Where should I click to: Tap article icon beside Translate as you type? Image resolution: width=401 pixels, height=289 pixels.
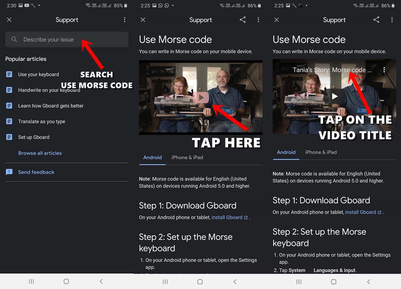pos(9,121)
